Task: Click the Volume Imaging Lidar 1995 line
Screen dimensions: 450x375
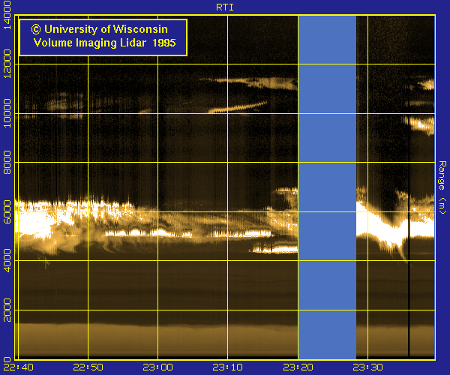Action: [105, 43]
